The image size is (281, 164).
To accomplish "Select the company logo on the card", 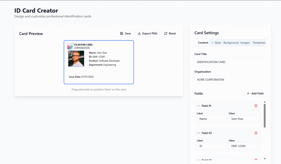I will (70, 46).
